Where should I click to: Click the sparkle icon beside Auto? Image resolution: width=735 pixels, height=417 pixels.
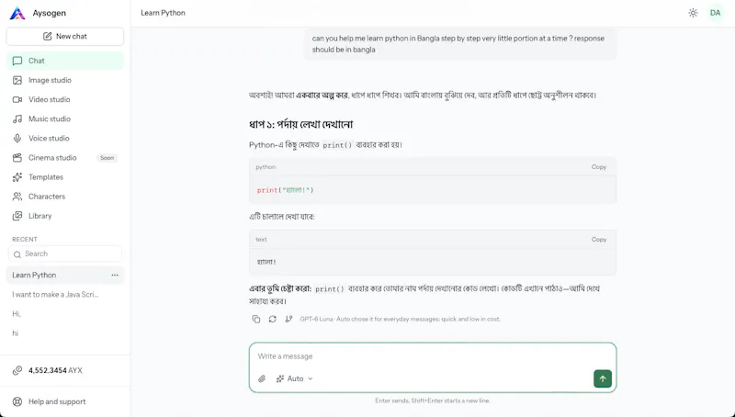click(280, 379)
